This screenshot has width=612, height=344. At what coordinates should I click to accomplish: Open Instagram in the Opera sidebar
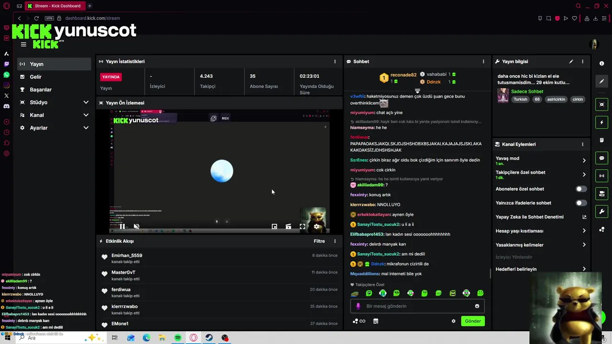pyautogui.click(x=6, y=86)
